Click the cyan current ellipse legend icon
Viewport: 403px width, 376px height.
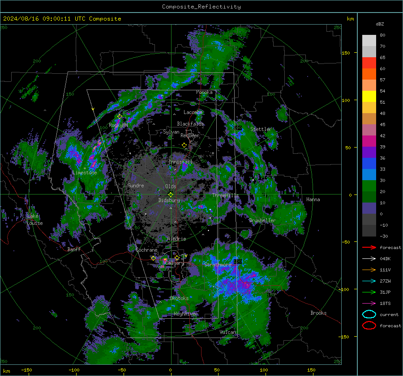[x=369, y=314]
